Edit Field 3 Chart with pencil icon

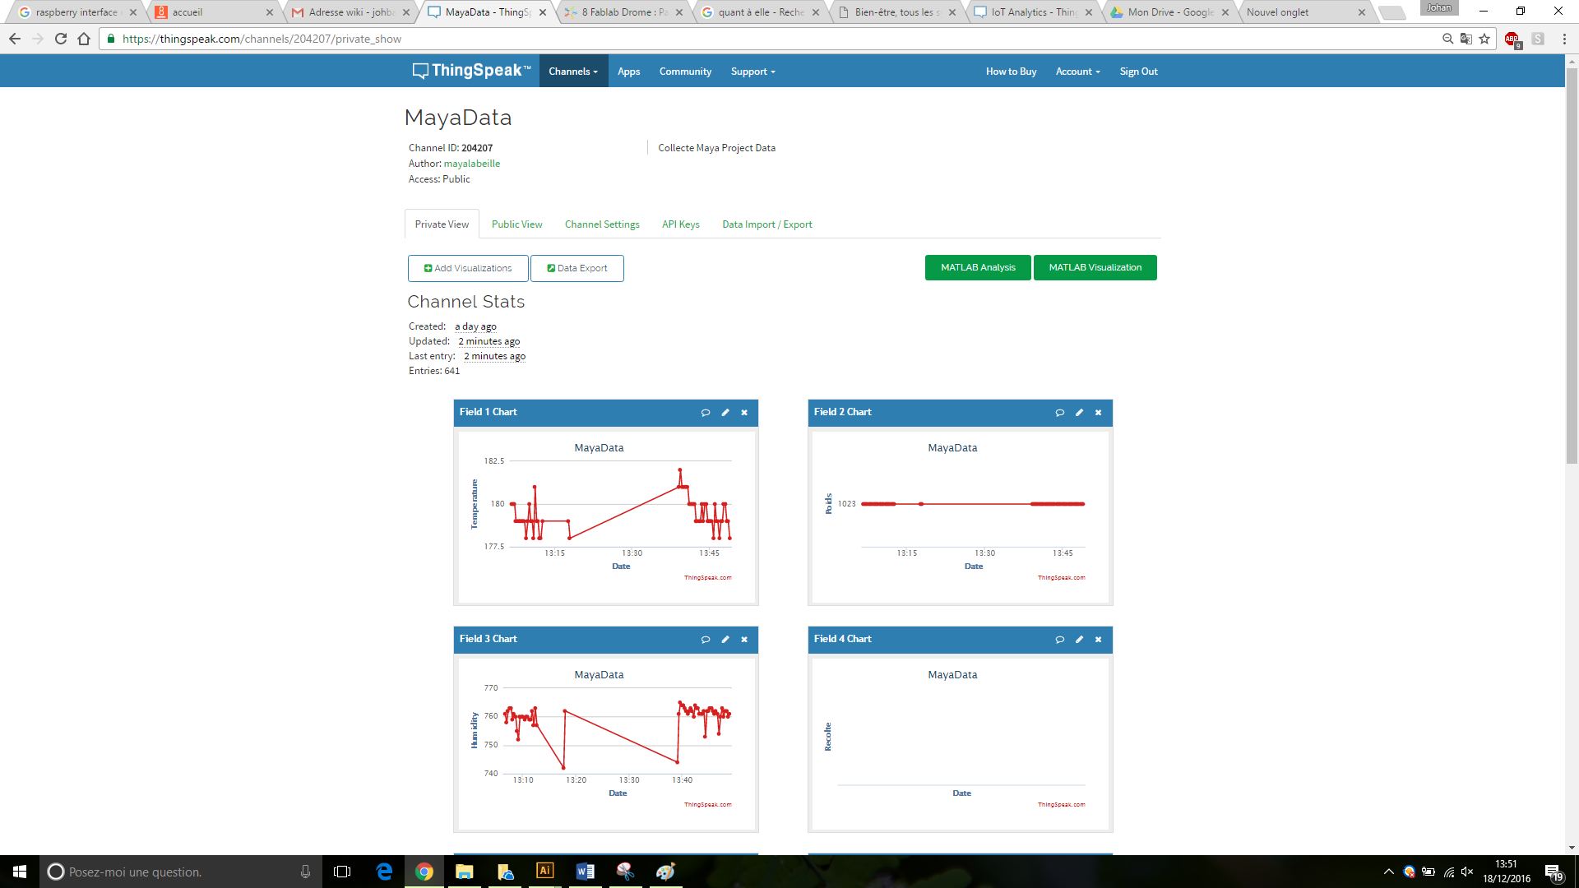725,640
